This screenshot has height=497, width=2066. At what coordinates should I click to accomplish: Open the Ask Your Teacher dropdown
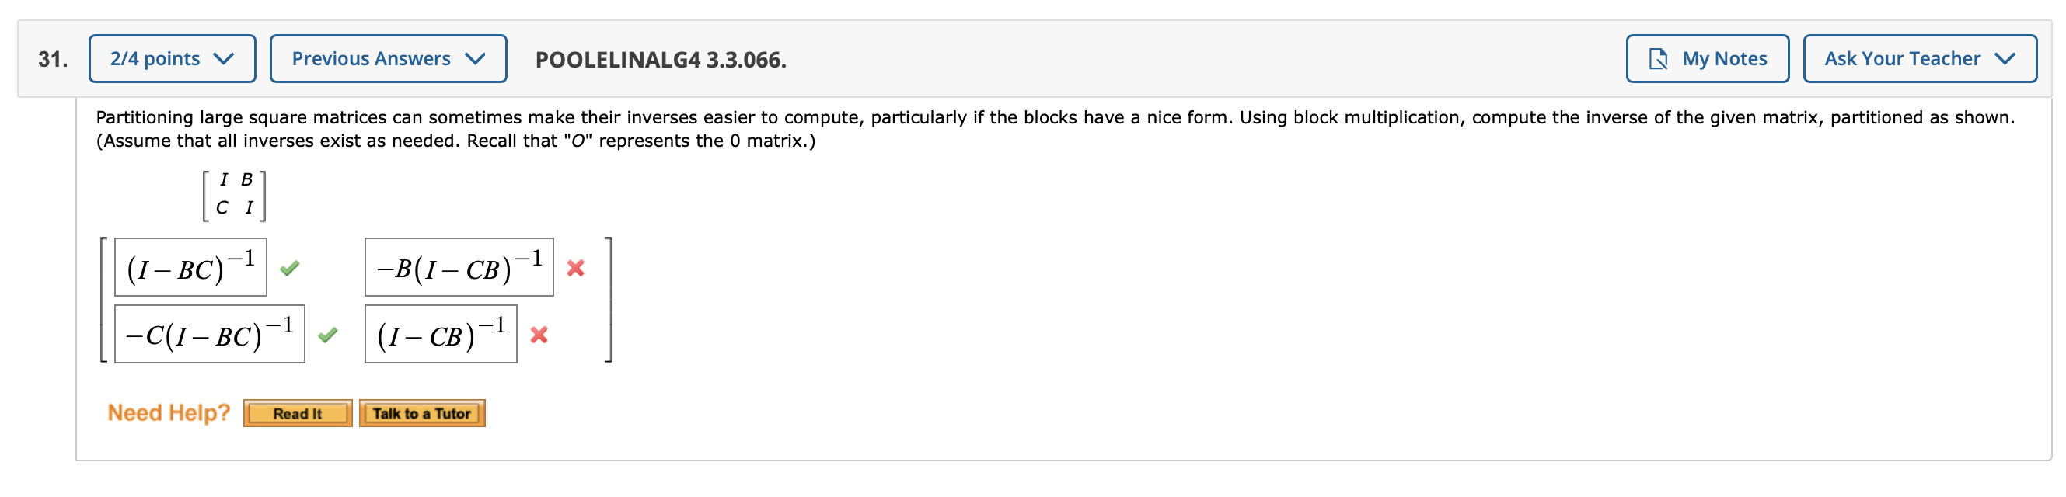[x=1920, y=57]
